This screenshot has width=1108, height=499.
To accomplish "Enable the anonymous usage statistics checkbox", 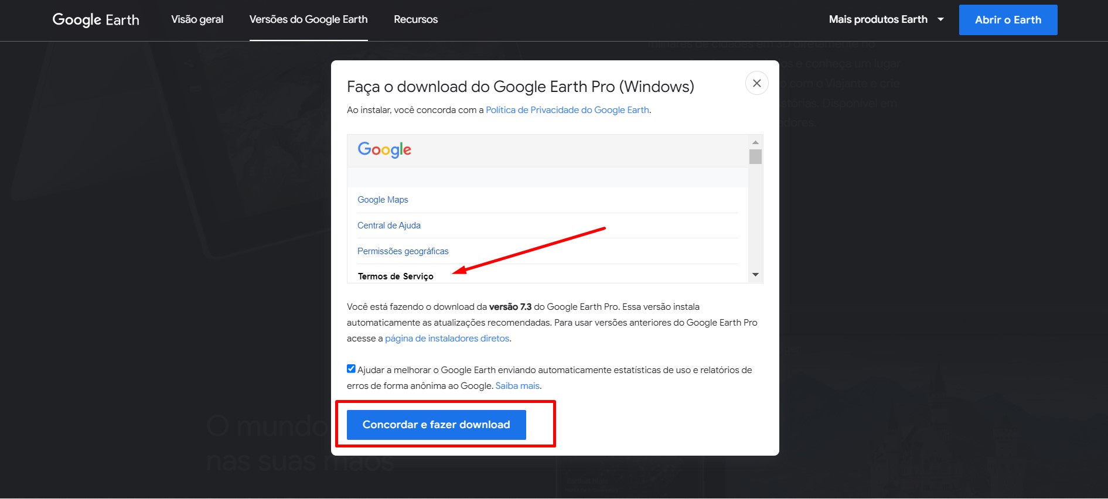I will click(350, 368).
